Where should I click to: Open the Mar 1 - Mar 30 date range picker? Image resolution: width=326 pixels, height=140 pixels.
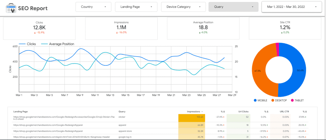click(x=291, y=7)
